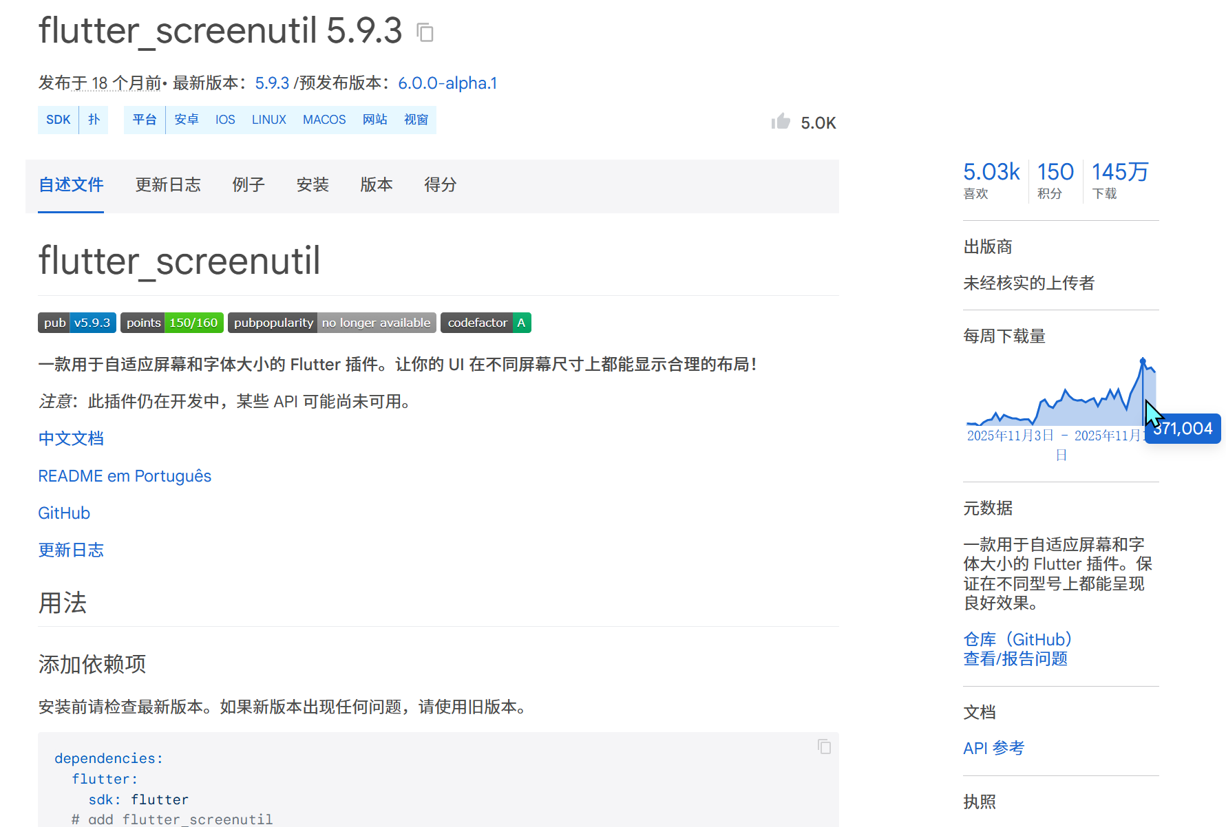Viewport: 1226px width, 827px height.
Task: Copy the dependencies code block
Action: point(824,747)
